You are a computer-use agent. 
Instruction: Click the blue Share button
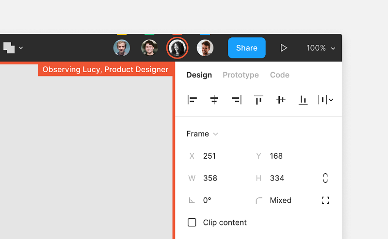point(247,48)
